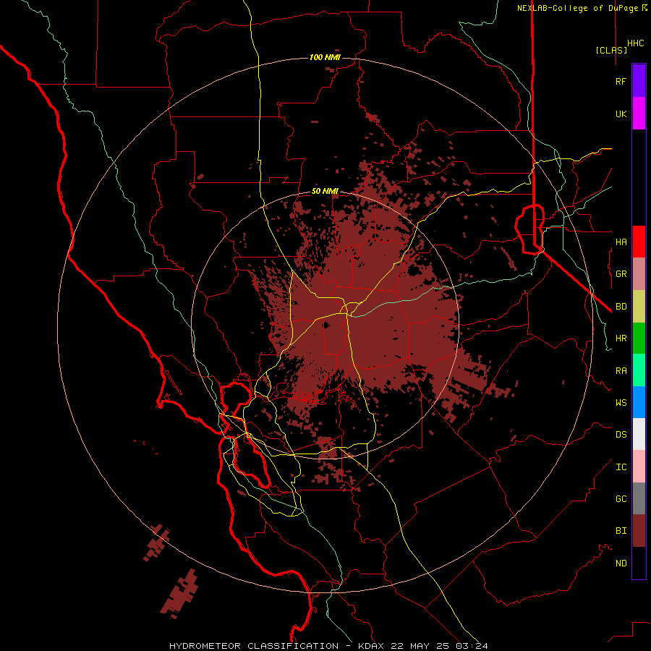The image size is (651, 651).
Task: Click the 'KDAX' radar site identifier
Action: (x=371, y=646)
